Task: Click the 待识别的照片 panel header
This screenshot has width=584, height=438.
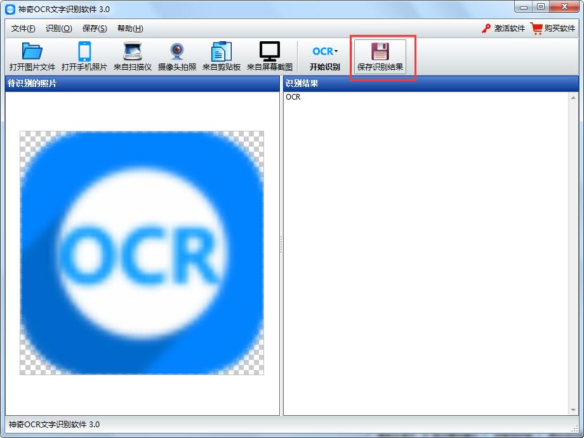Action: tap(142, 84)
